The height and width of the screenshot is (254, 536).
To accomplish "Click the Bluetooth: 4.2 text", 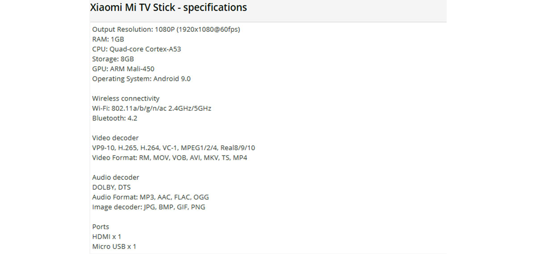I will tap(114, 118).
